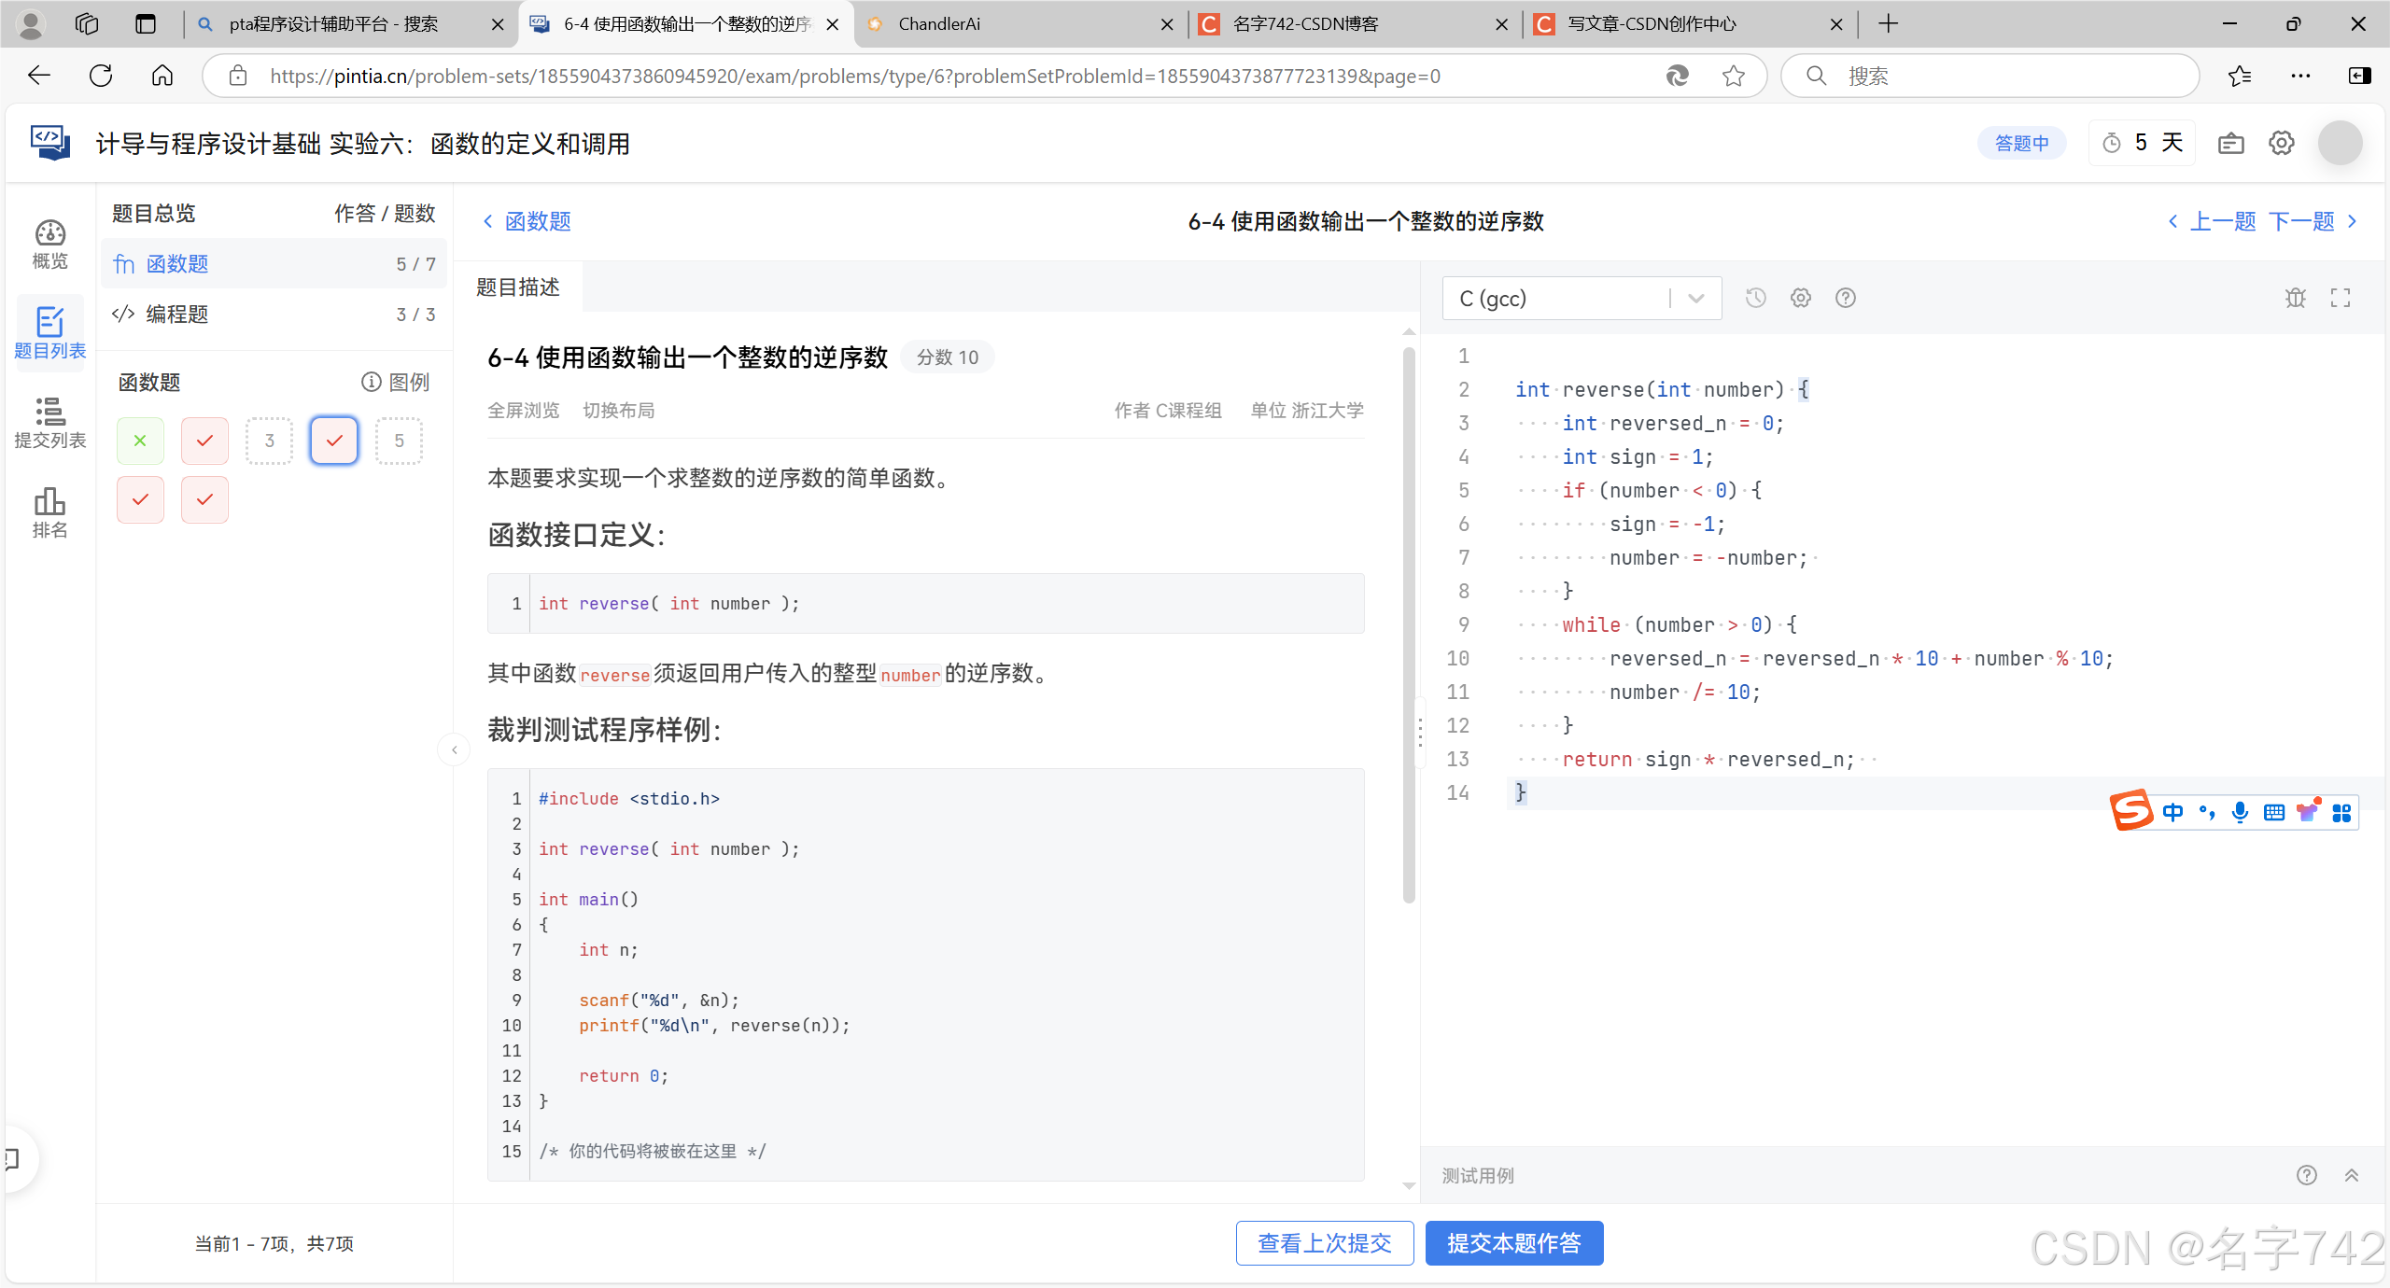Select function question 3 in question navigator

coord(269,440)
